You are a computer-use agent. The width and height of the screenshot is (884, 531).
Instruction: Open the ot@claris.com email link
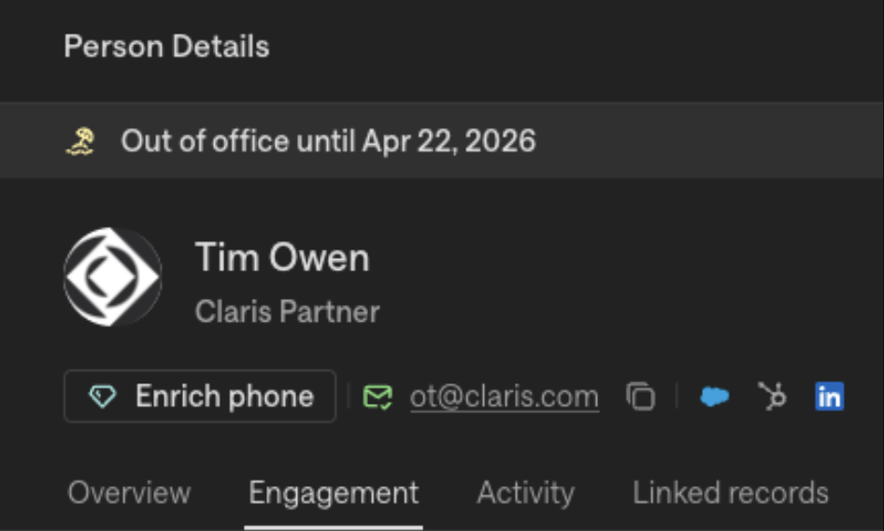504,396
